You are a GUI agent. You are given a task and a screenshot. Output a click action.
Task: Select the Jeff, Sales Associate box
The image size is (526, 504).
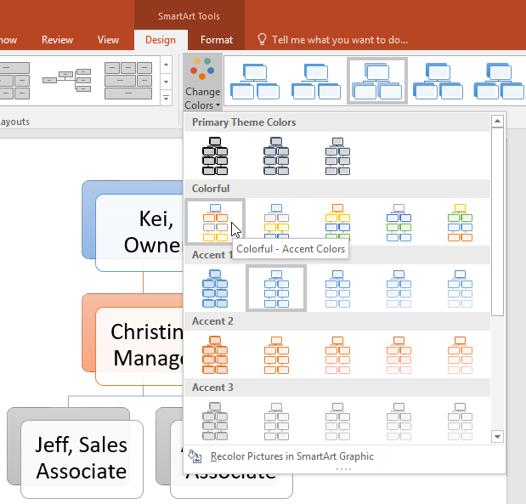[81, 457]
